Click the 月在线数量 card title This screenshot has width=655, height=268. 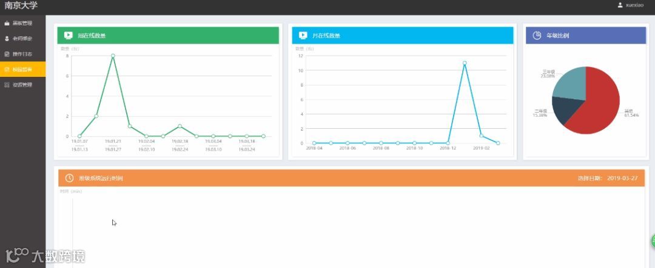coord(326,36)
